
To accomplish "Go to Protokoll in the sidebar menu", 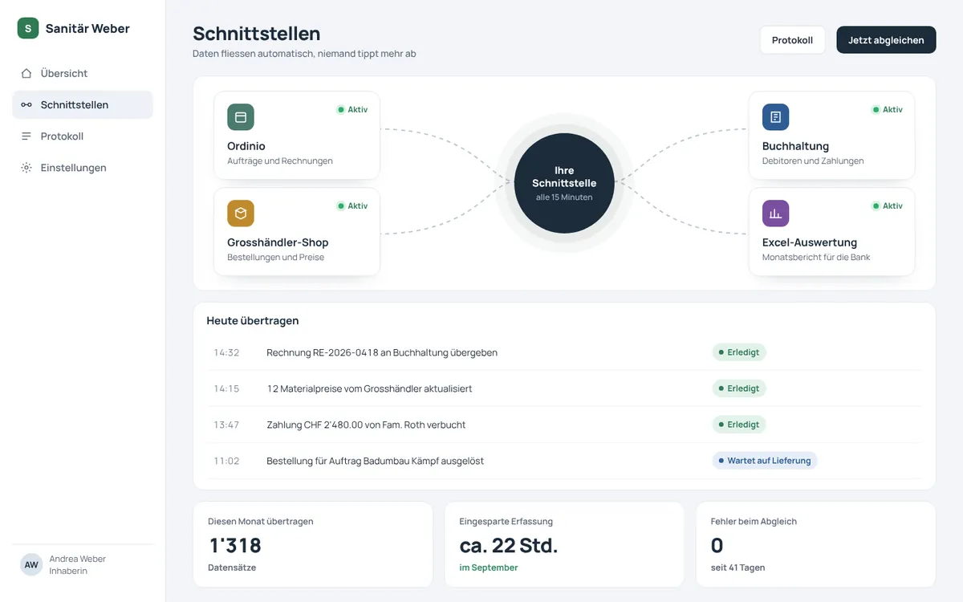I will click(x=83, y=136).
